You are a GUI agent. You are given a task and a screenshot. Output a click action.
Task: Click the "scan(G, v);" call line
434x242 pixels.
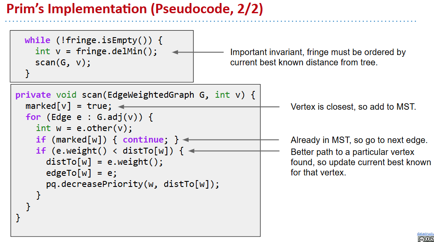point(63,62)
